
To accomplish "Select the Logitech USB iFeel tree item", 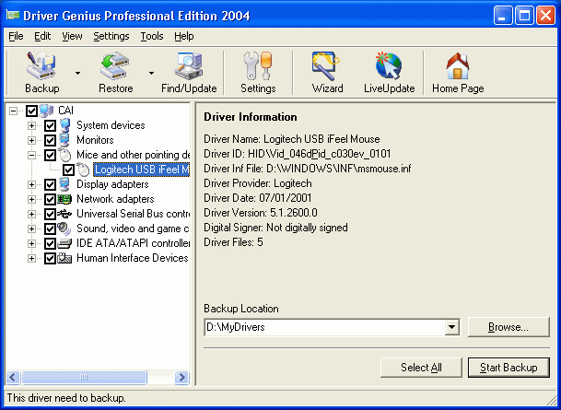I will click(141, 170).
